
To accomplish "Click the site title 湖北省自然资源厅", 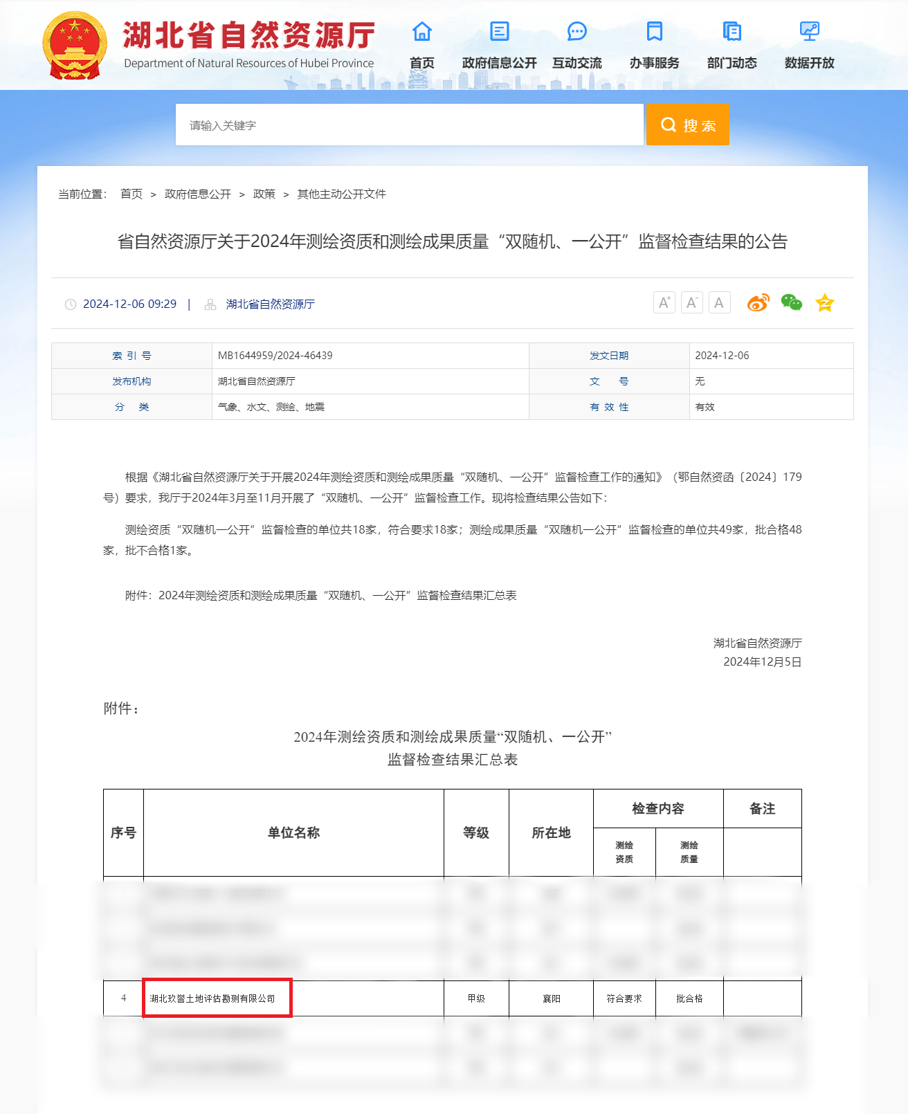I will tap(249, 35).
